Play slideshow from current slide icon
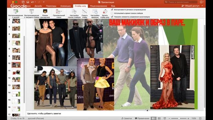 [32, 12]
